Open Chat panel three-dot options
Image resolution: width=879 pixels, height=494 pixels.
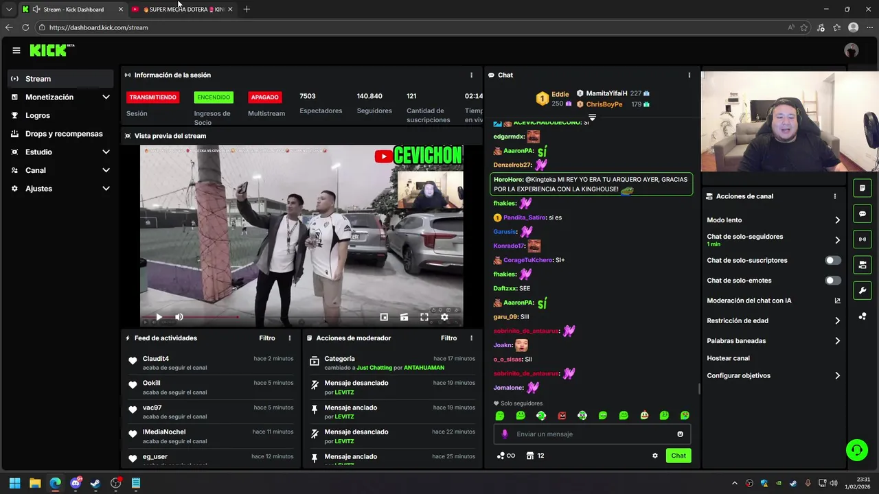(689, 75)
